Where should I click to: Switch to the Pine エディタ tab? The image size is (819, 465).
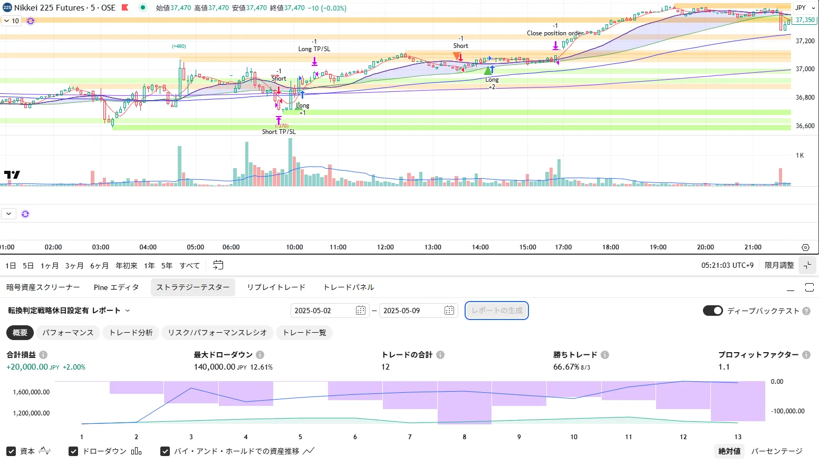click(117, 287)
